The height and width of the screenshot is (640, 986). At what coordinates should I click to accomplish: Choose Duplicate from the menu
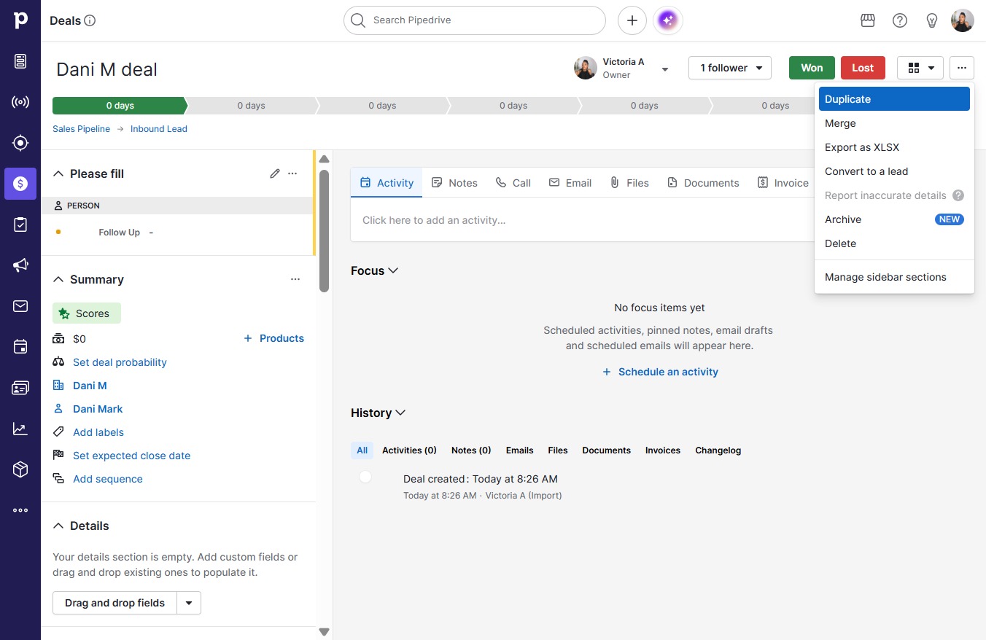pos(894,99)
